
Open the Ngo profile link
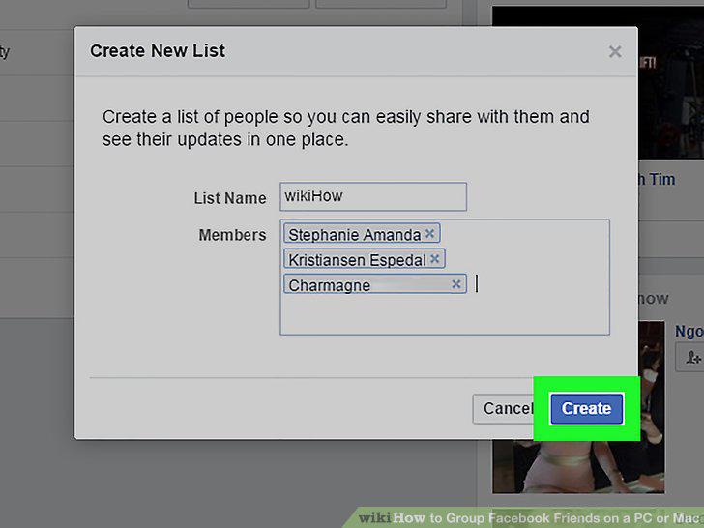689,332
